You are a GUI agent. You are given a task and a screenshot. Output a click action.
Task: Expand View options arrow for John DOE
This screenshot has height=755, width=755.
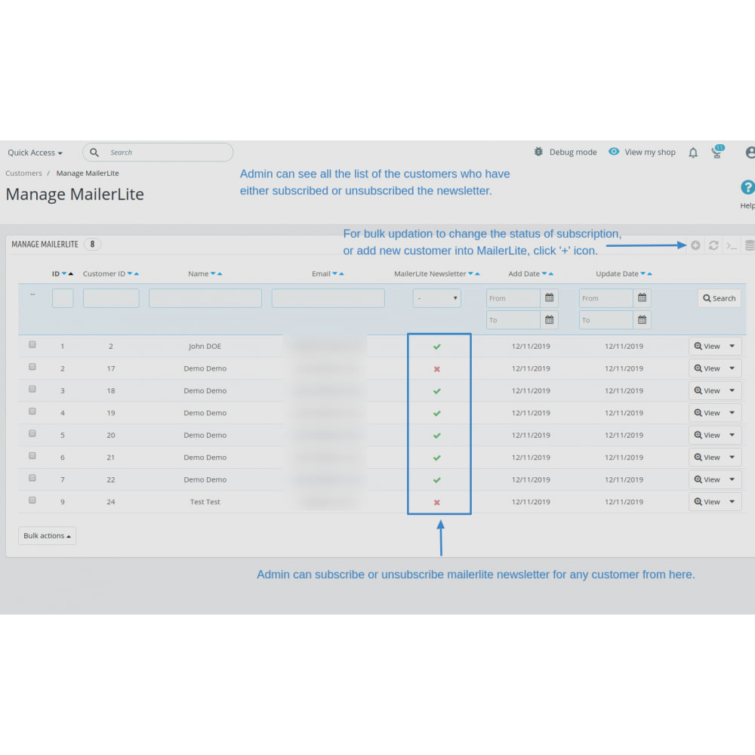(x=732, y=347)
